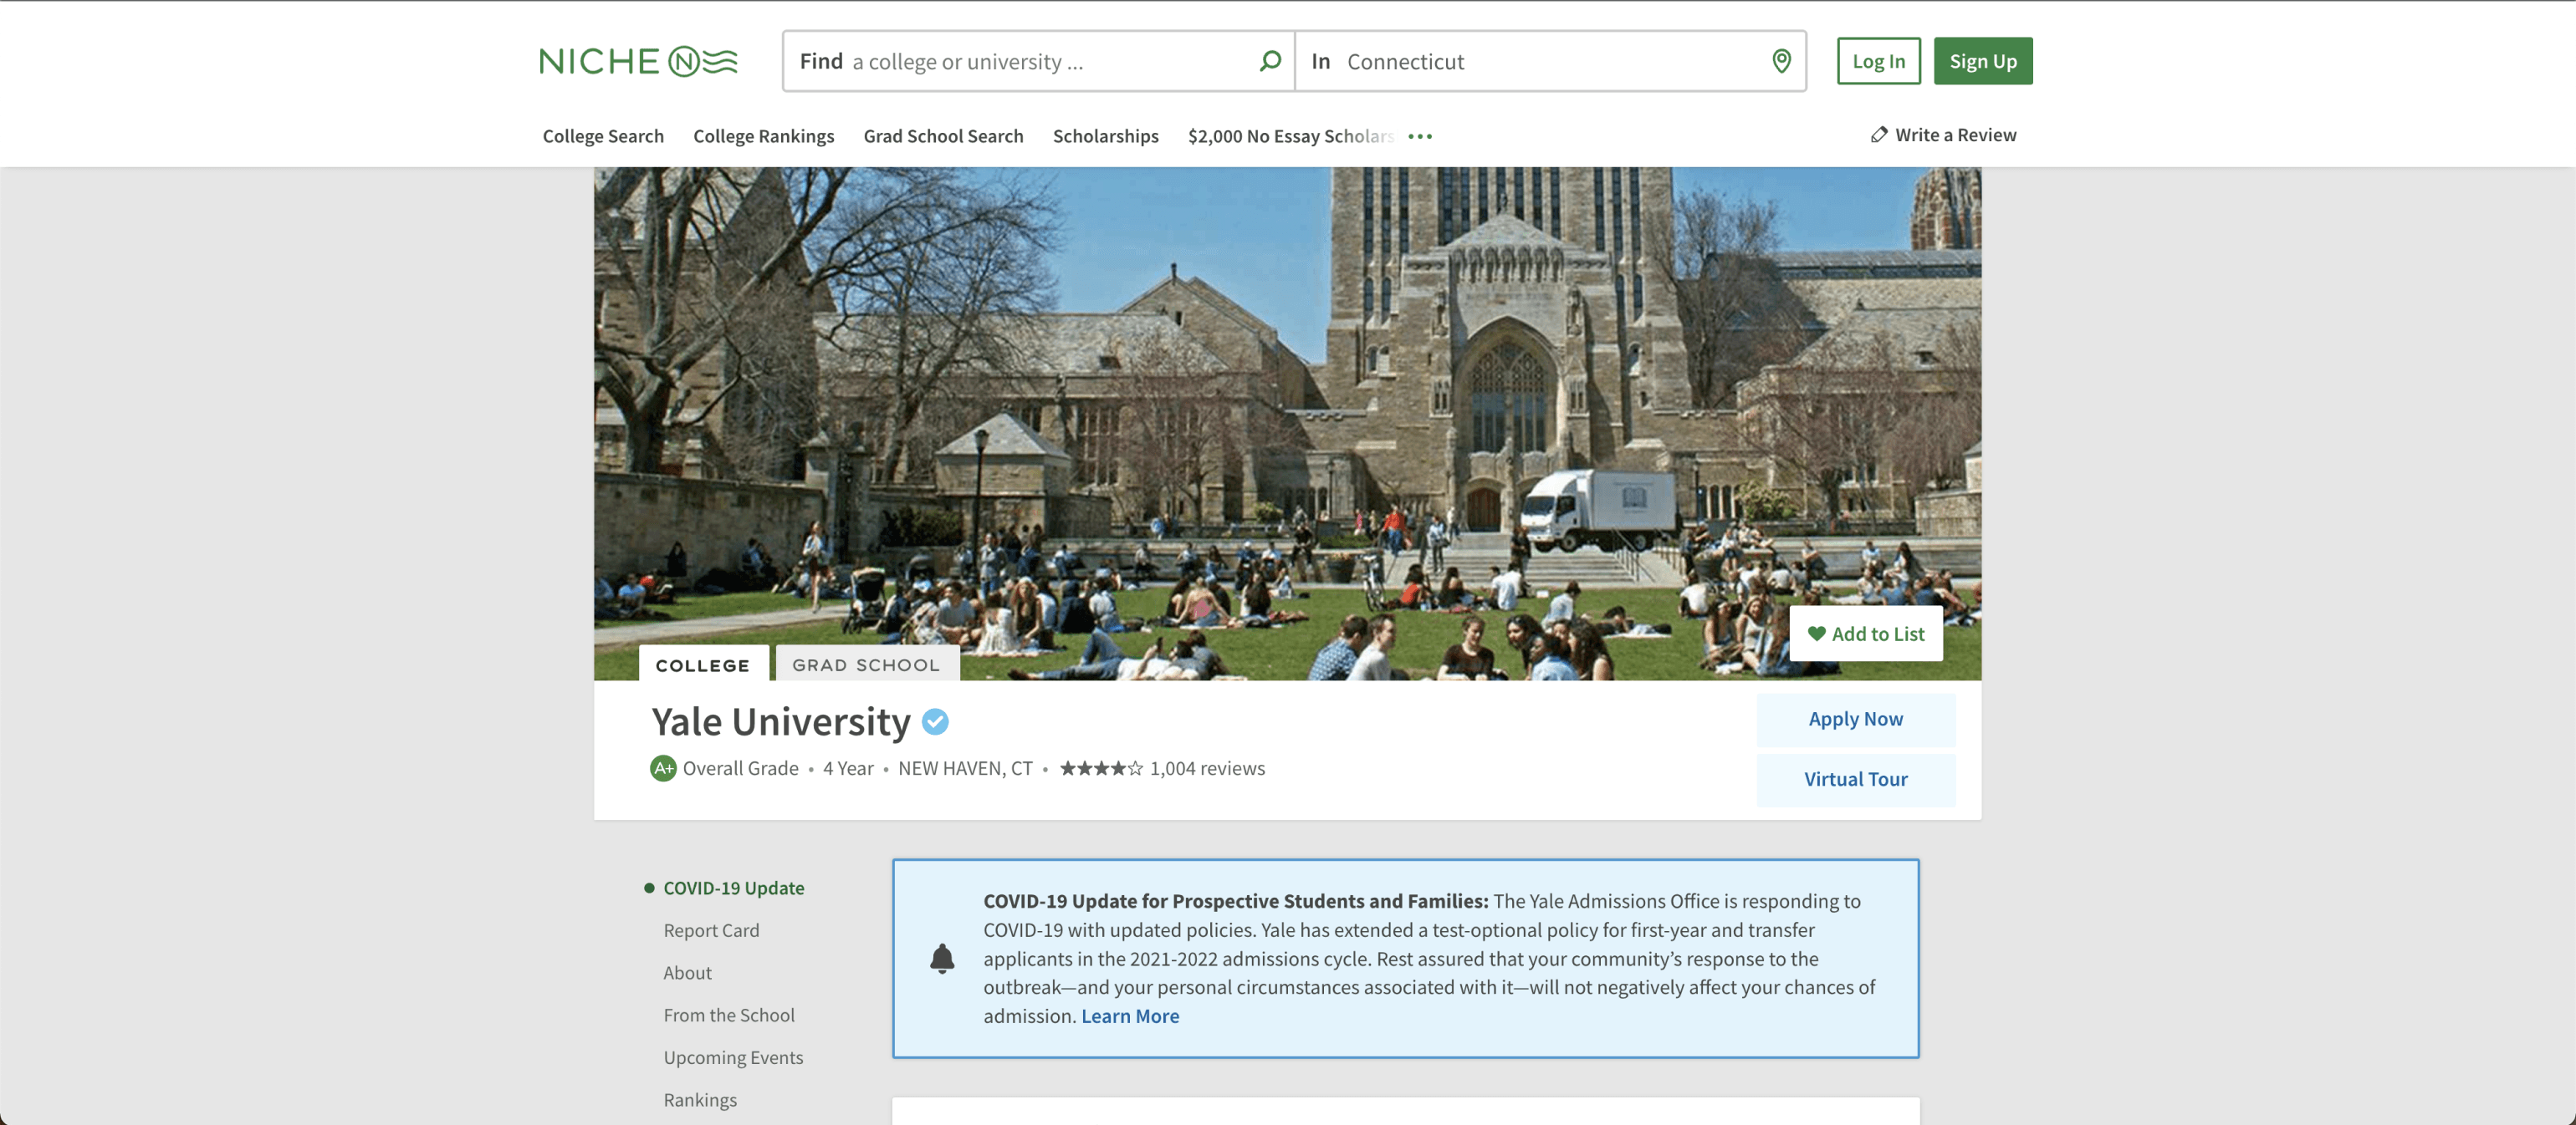Click the Overall Grade label
The image size is (2576, 1125).
click(740, 768)
